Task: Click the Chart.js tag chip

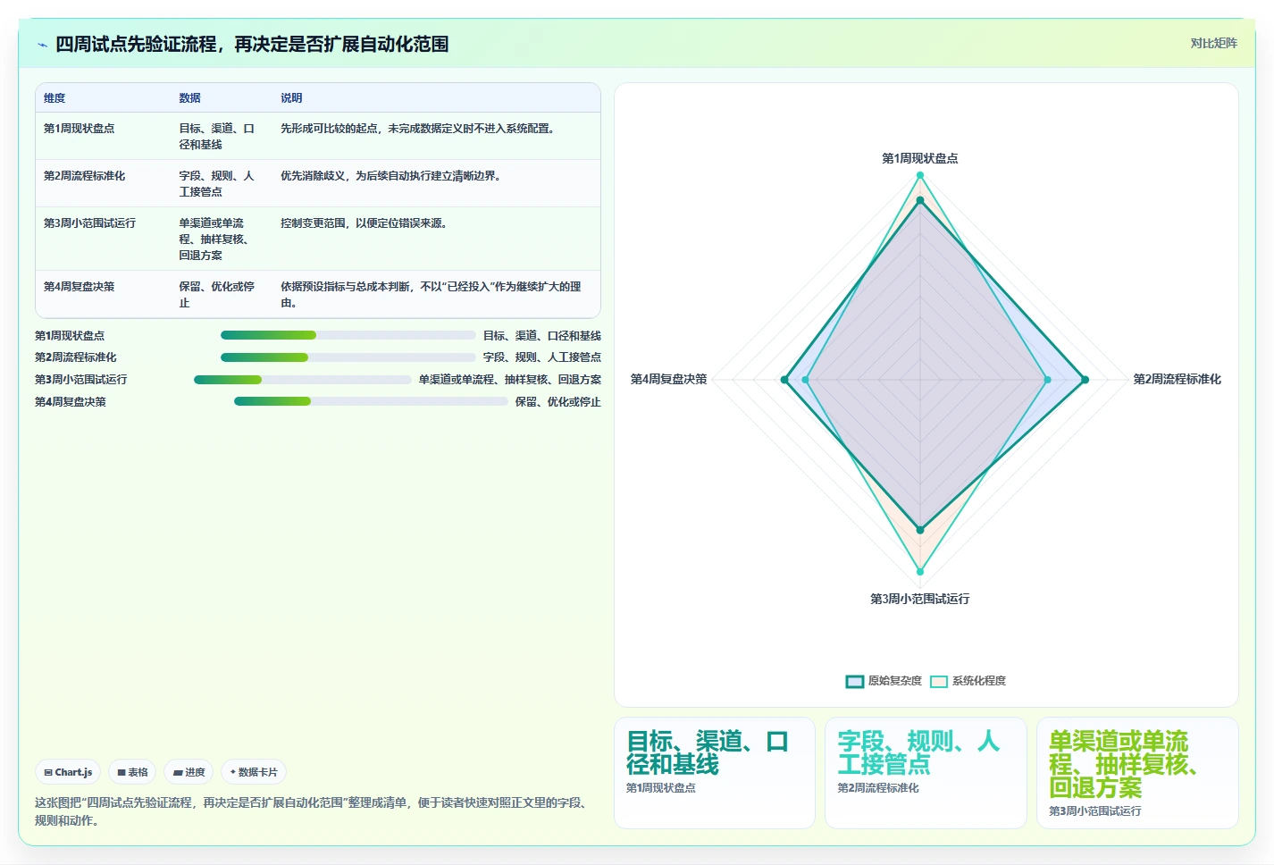Action: (68, 772)
